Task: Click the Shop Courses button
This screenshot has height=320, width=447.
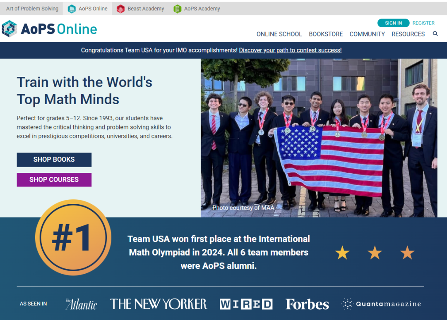Action: click(54, 180)
